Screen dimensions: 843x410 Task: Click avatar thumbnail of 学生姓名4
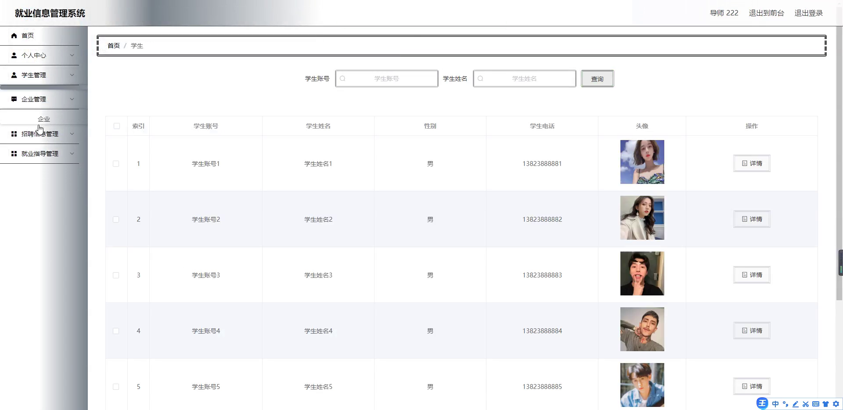[642, 329]
